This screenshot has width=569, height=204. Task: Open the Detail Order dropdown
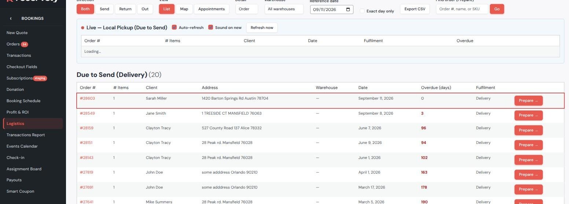click(247, 9)
